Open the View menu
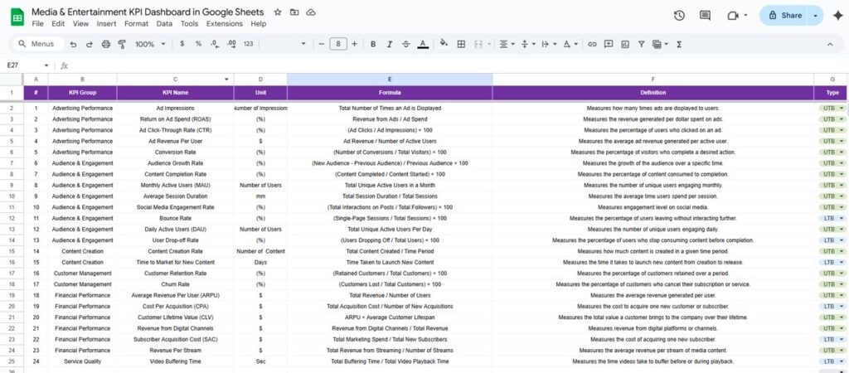This screenshot has height=373, width=849. (x=80, y=24)
